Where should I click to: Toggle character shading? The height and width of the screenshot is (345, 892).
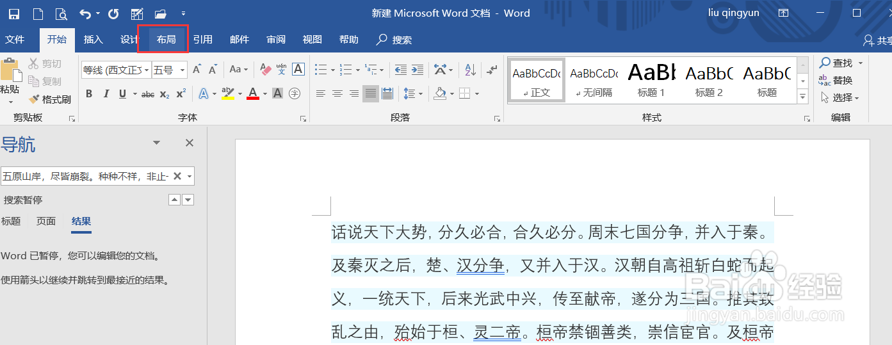[x=277, y=93]
